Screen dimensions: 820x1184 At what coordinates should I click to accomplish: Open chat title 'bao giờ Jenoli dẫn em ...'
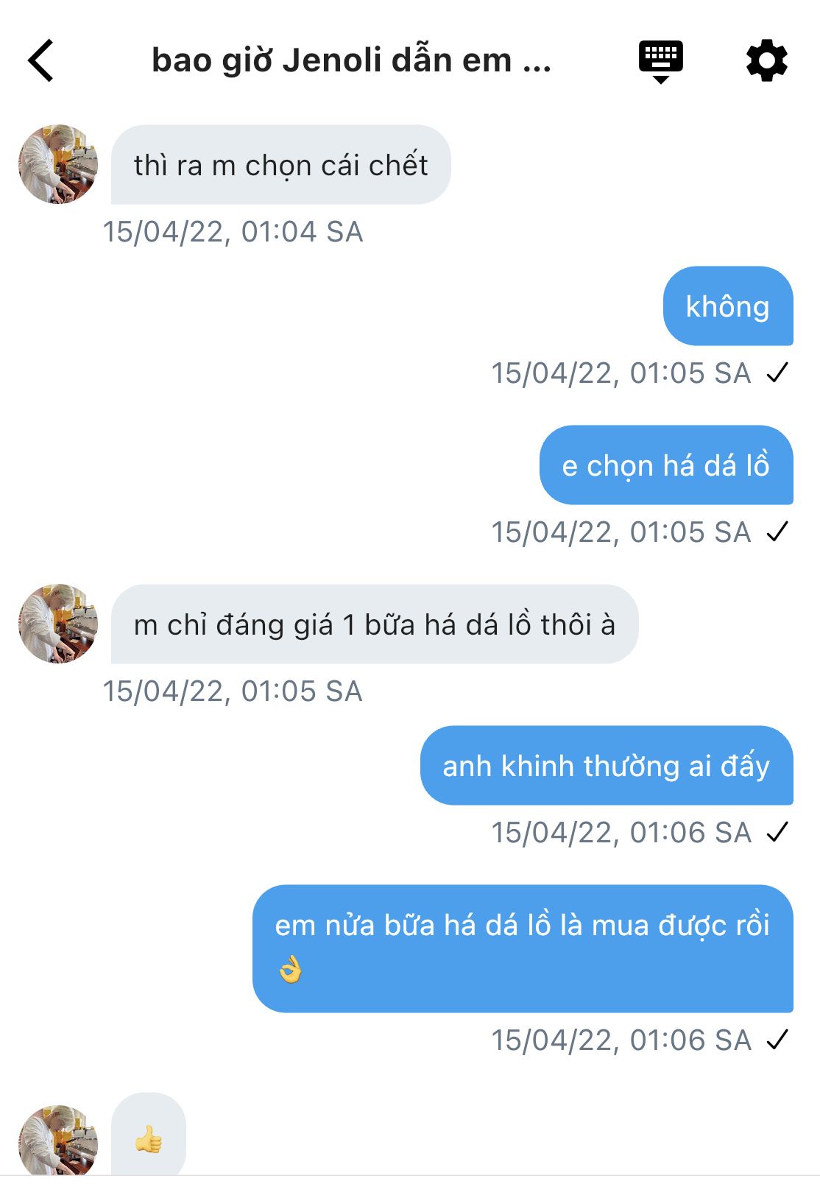(351, 60)
